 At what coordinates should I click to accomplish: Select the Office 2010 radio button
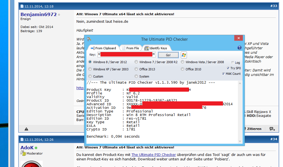coord(182,69)
